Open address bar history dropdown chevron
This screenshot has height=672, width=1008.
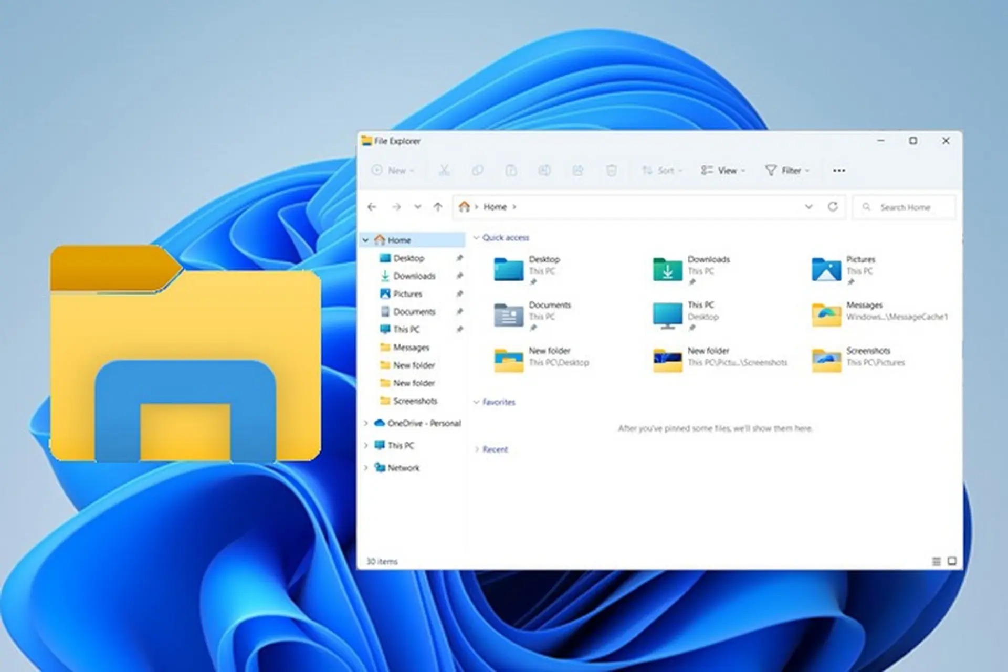coord(808,207)
